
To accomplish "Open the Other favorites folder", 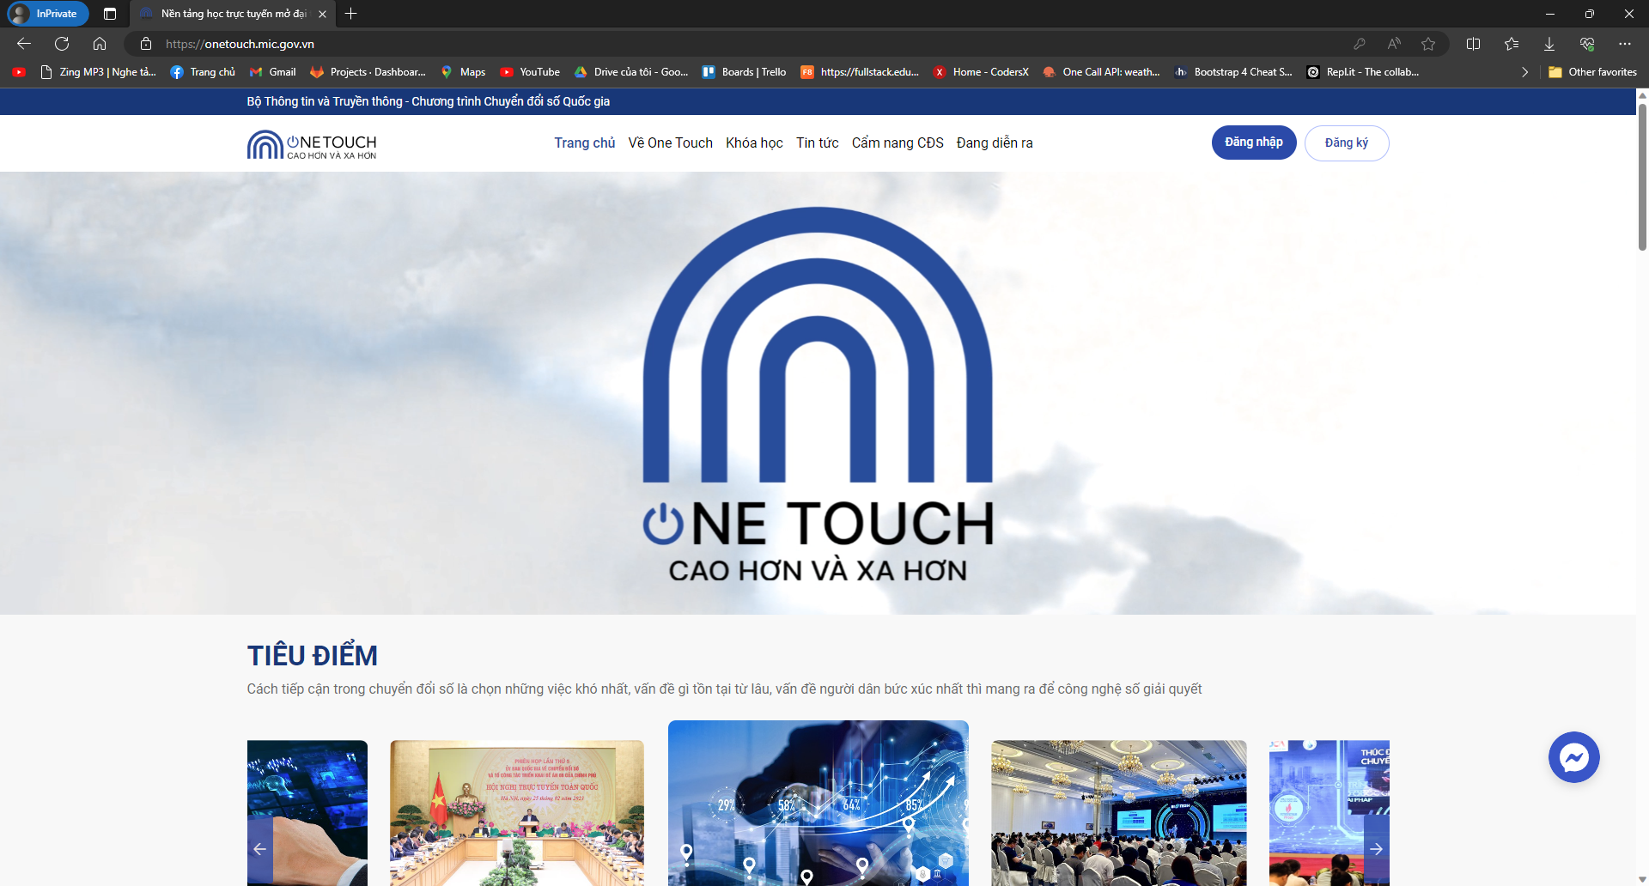I will 1593,72.
